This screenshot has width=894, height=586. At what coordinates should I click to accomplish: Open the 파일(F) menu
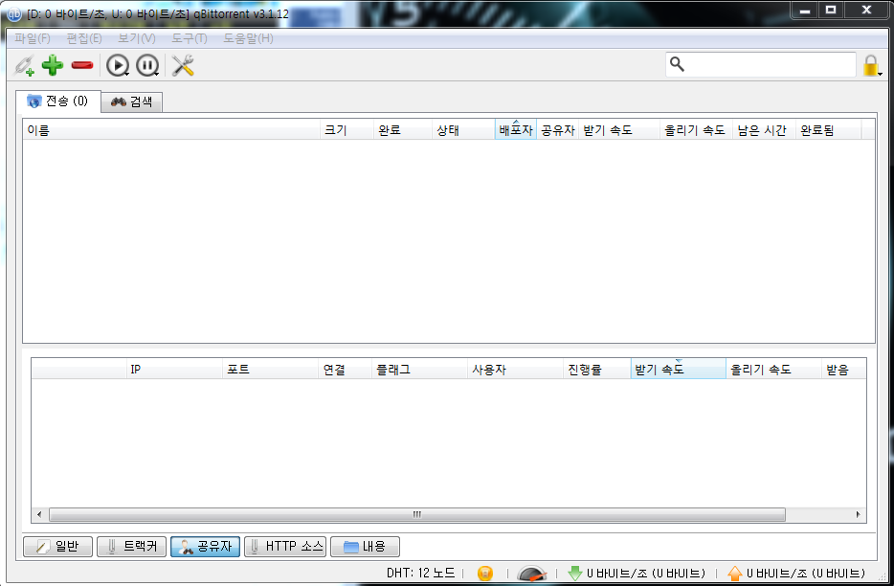[x=33, y=38]
